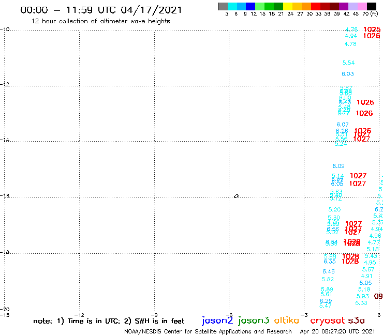Click the cryosat satellite legend label
This screenshot has height=336, width=383.
328,321
